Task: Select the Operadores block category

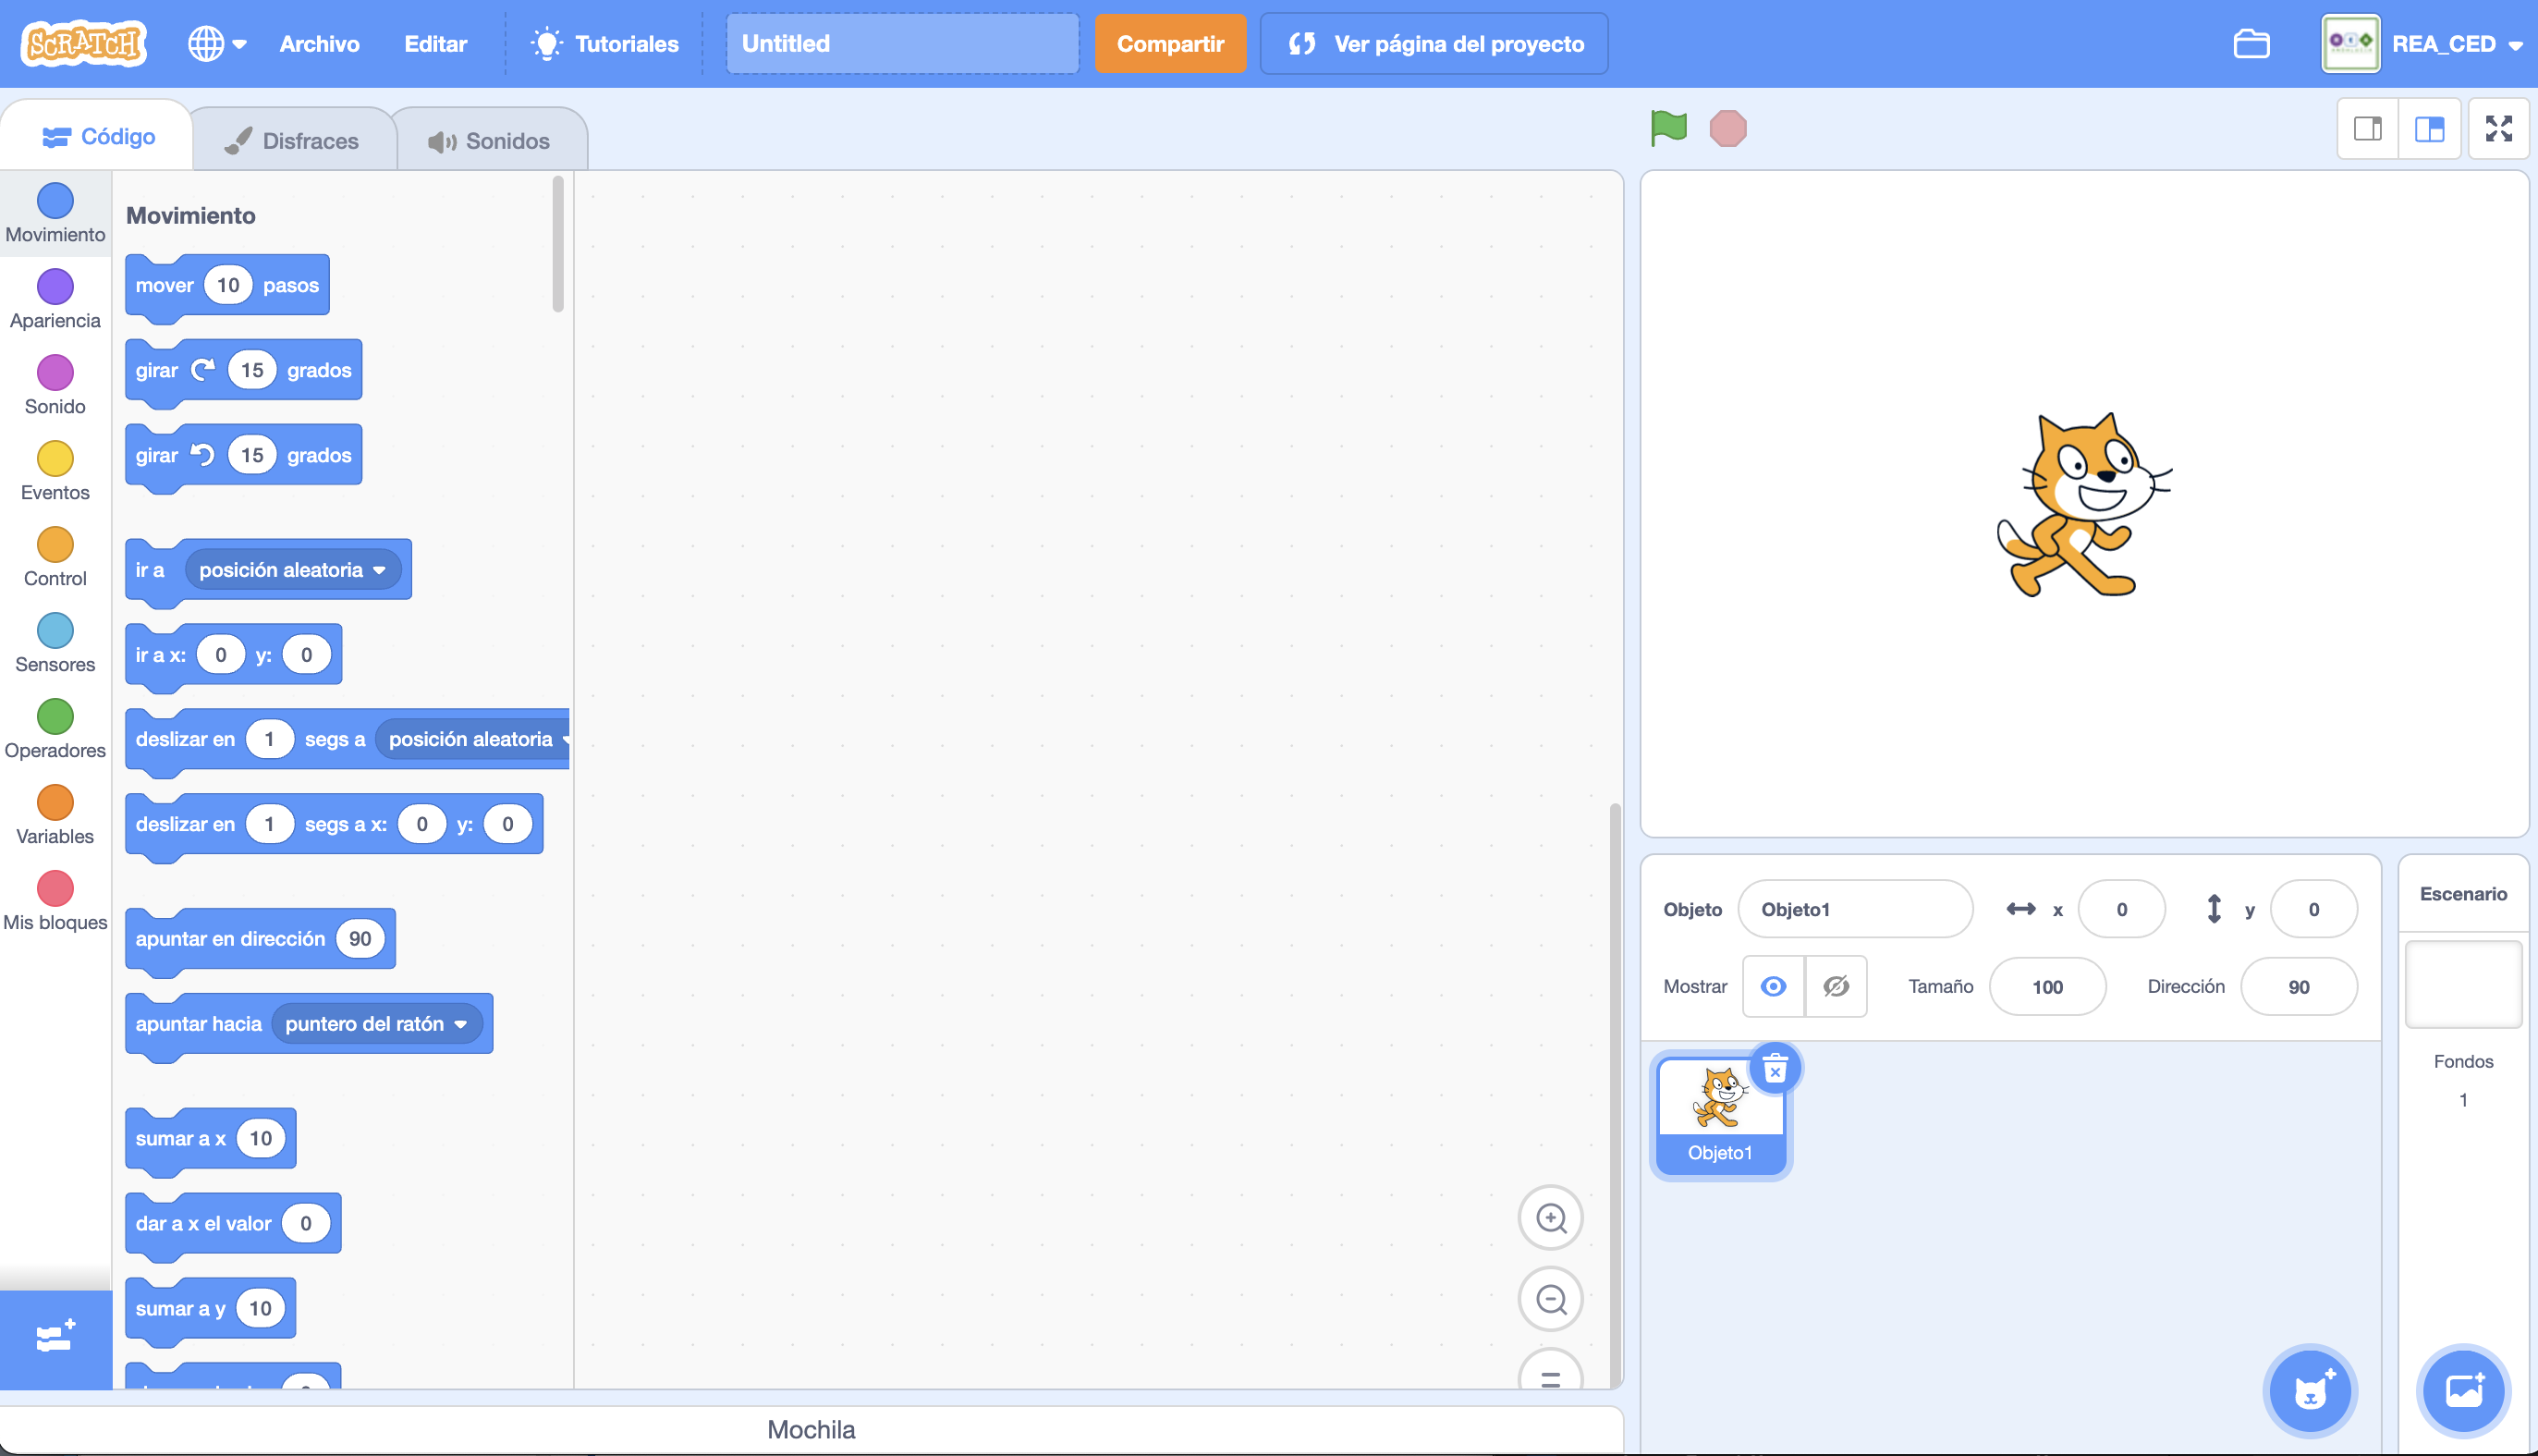Action: pyautogui.click(x=55, y=730)
